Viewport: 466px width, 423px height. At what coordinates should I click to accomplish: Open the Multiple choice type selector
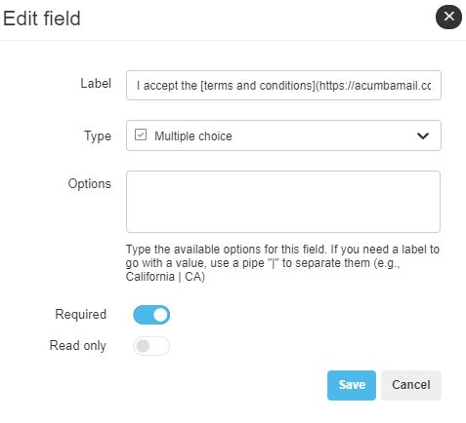click(283, 135)
